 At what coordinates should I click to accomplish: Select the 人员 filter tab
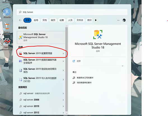pos(70,20)
